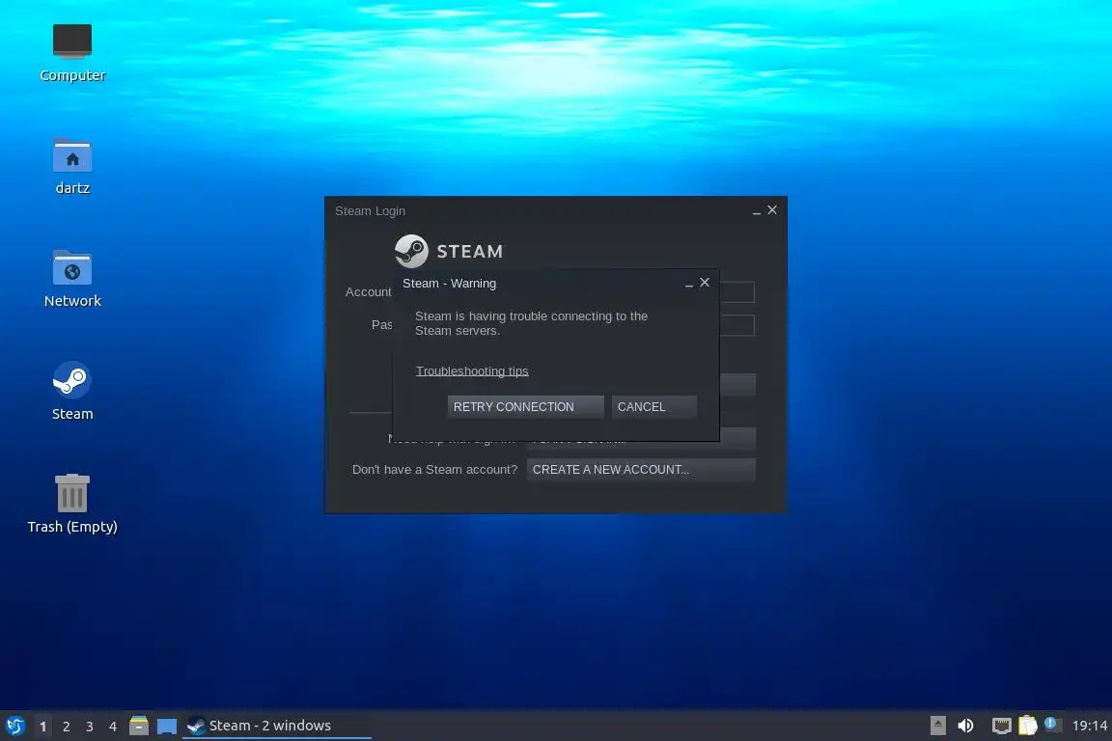Minimize the Steam - Warning dialog
The height and width of the screenshot is (741, 1112).
click(688, 285)
